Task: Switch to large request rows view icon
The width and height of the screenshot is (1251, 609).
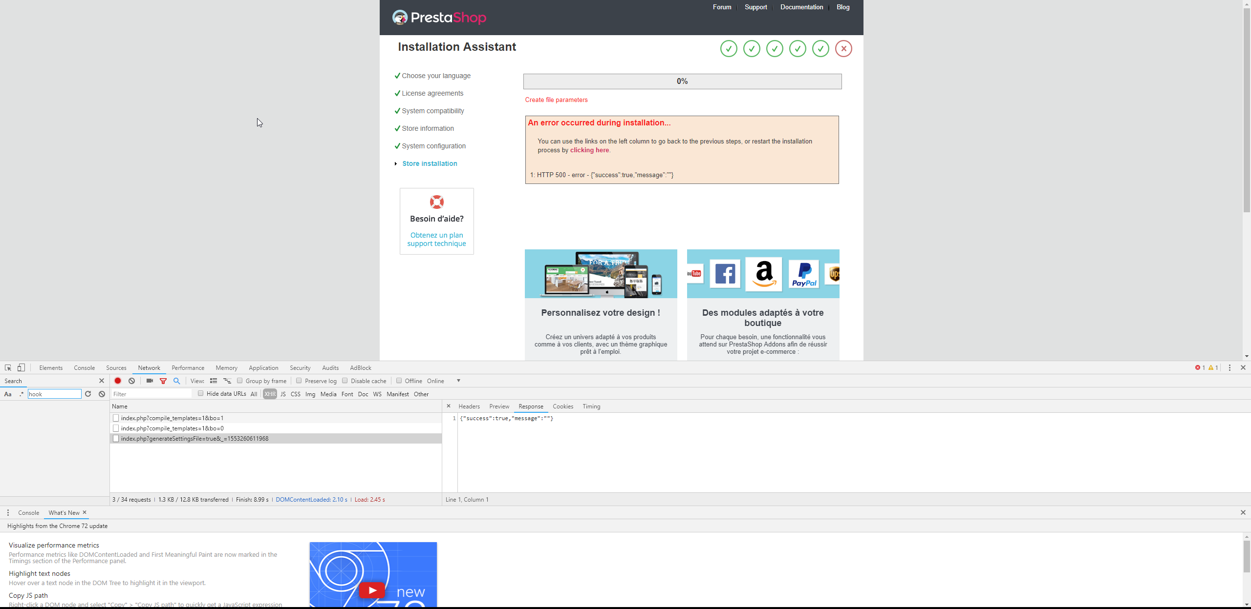Action: [214, 381]
